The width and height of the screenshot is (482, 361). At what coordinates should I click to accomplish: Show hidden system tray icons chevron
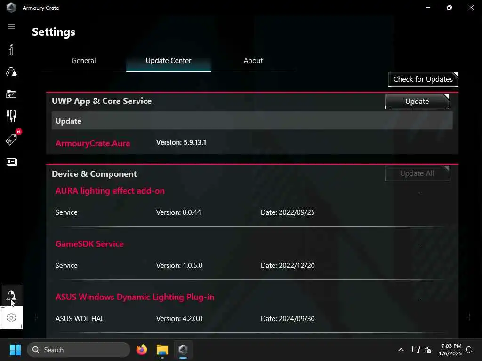point(401,350)
